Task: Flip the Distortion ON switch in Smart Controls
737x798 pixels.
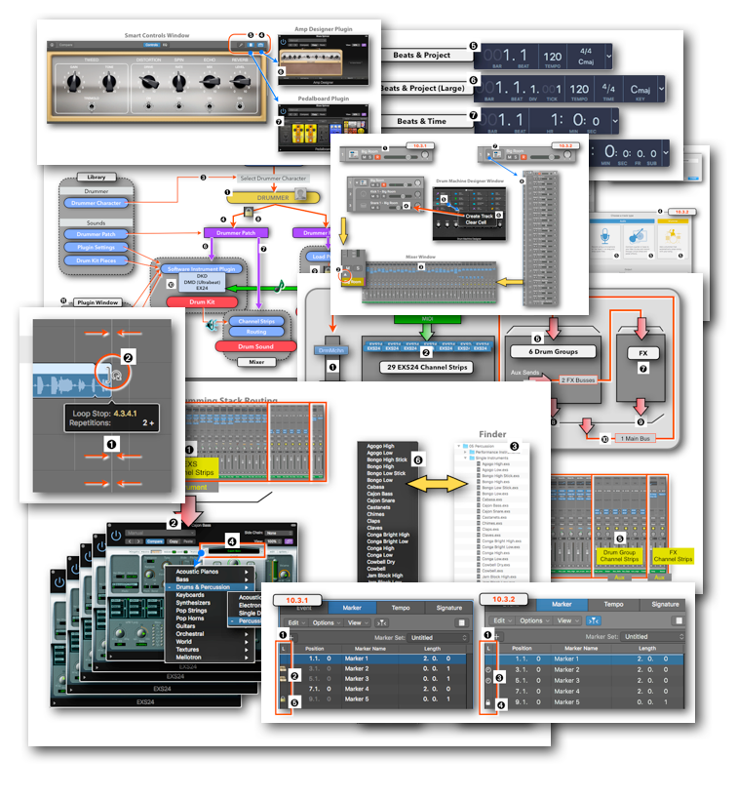Action: click(148, 106)
